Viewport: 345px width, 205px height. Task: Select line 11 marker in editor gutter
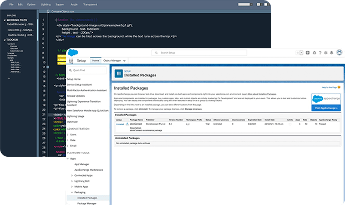pos(48,67)
